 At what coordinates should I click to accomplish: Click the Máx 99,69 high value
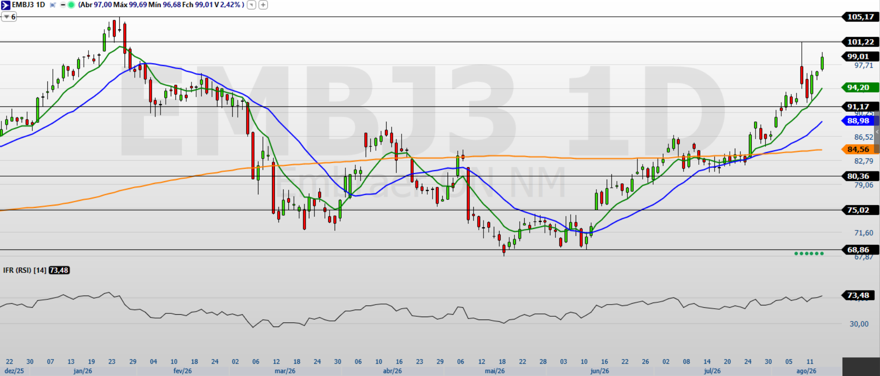130,5
